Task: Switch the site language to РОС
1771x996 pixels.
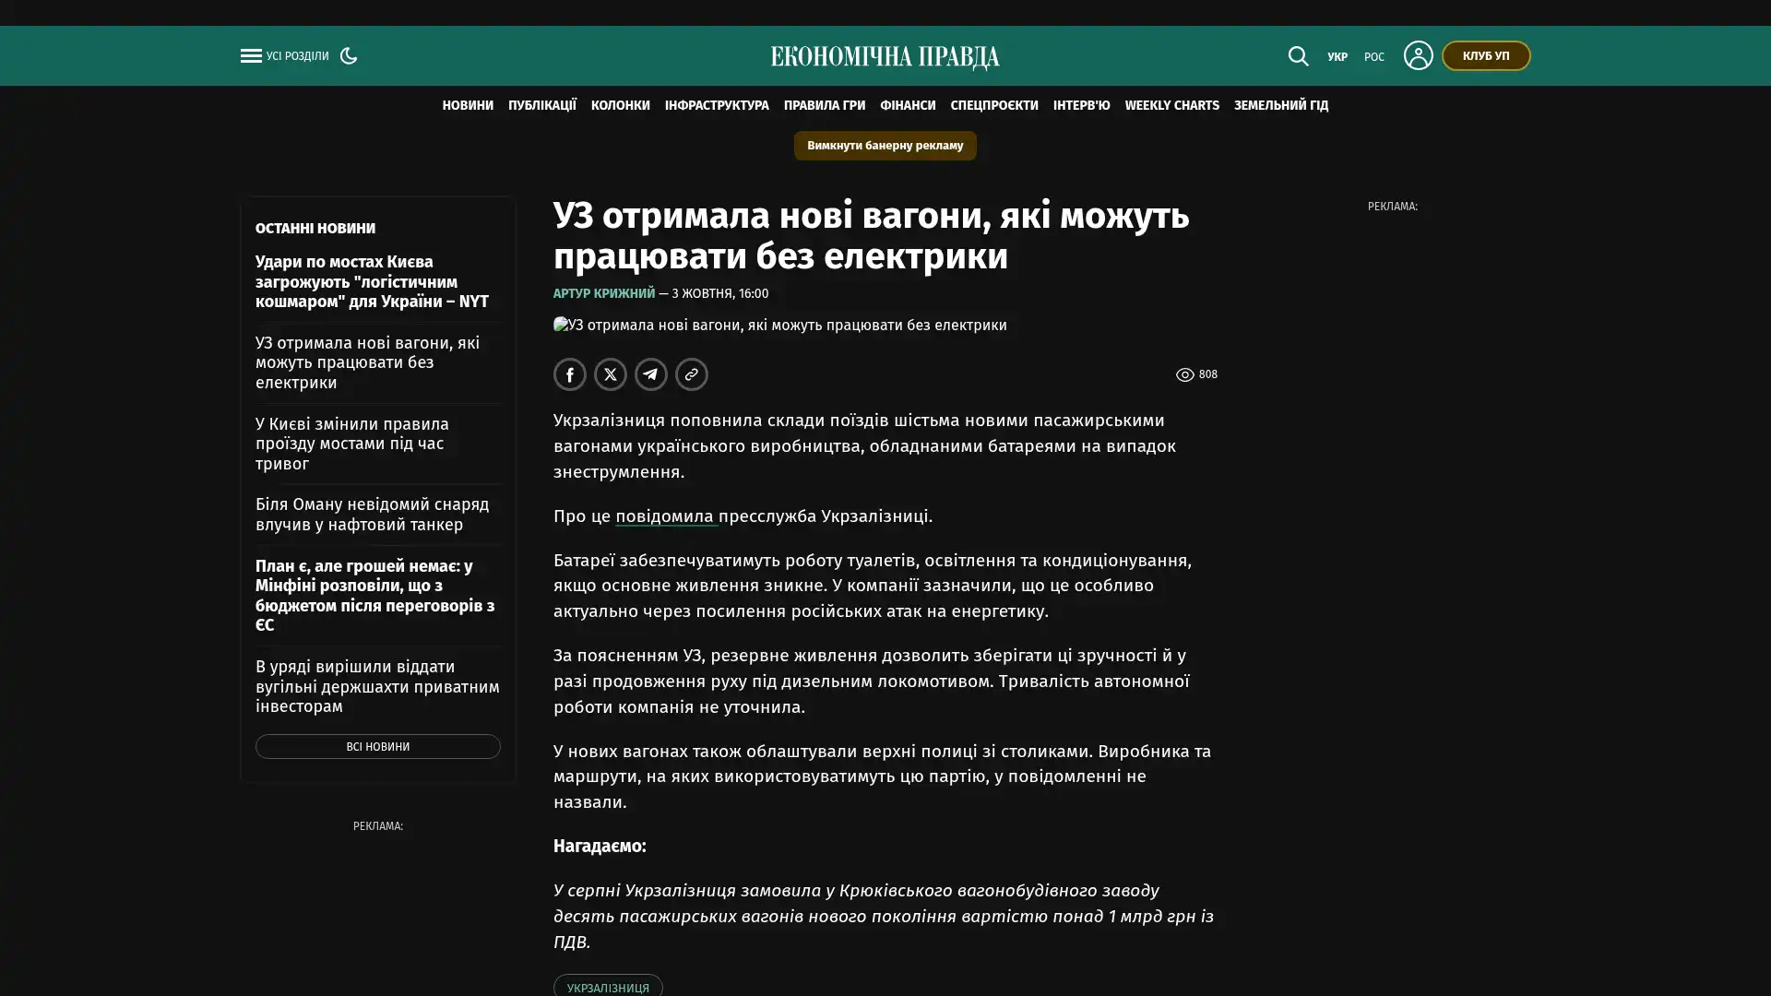Action: point(1374,57)
